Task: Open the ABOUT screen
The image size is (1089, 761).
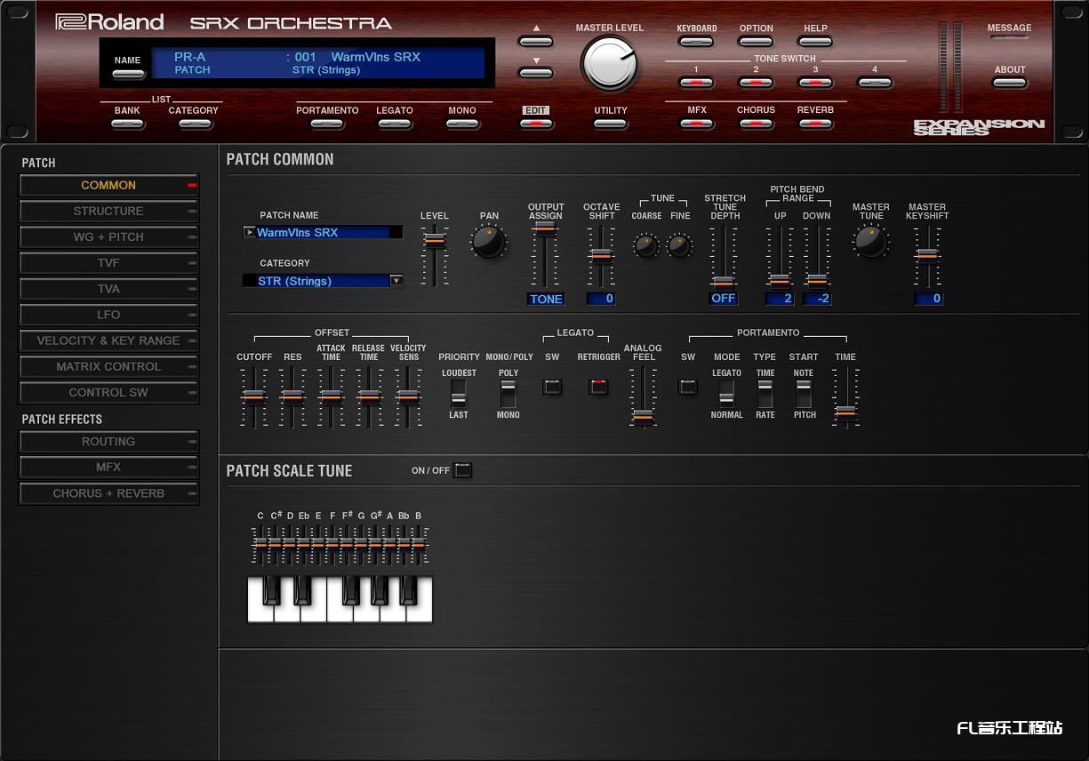Action: click(1010, 81)
